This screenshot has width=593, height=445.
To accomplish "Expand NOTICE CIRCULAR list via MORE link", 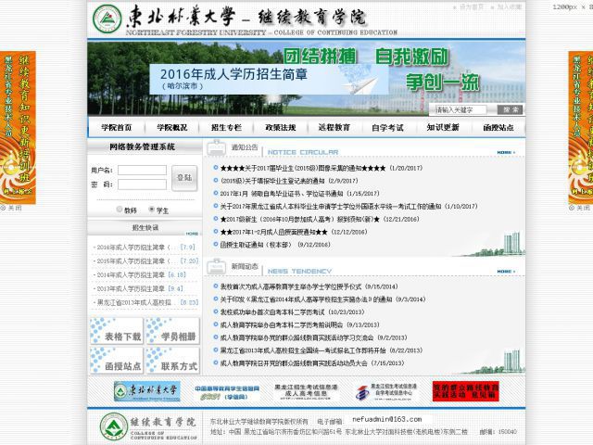I will click(x=504, y=153).
